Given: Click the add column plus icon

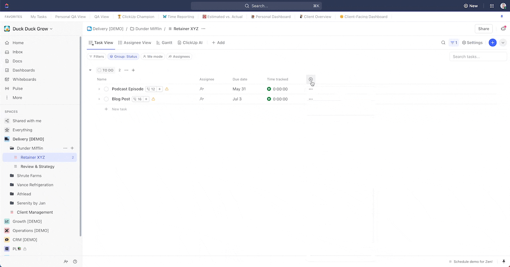Looking at the screenshot, I should click(x=311, y=79).
